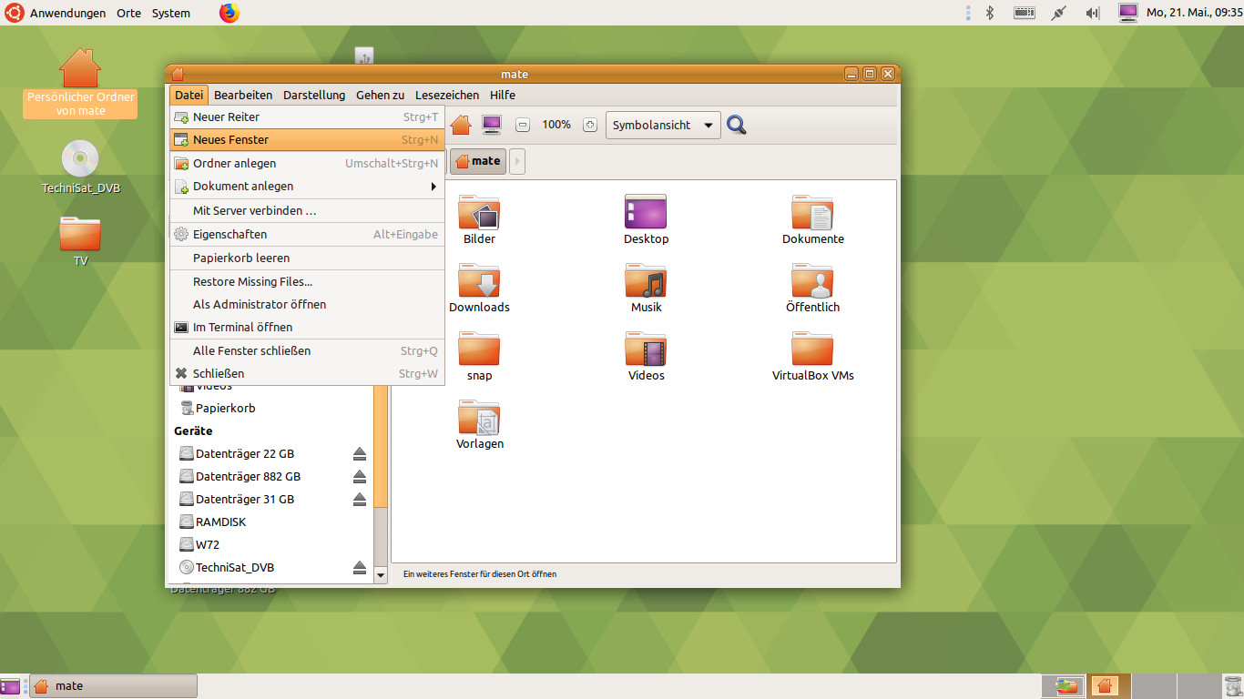Click the mate path bar button
This screenshot has height=699, width=1244.
tap(478, 161)
